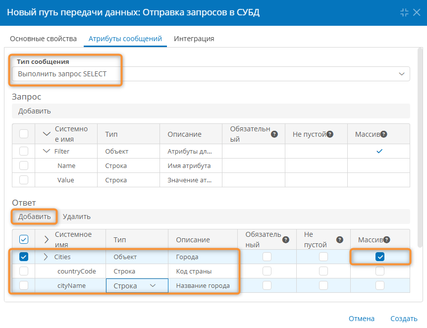
Task: Check the Name row checkbox
Action: click(x=24, y=165)
